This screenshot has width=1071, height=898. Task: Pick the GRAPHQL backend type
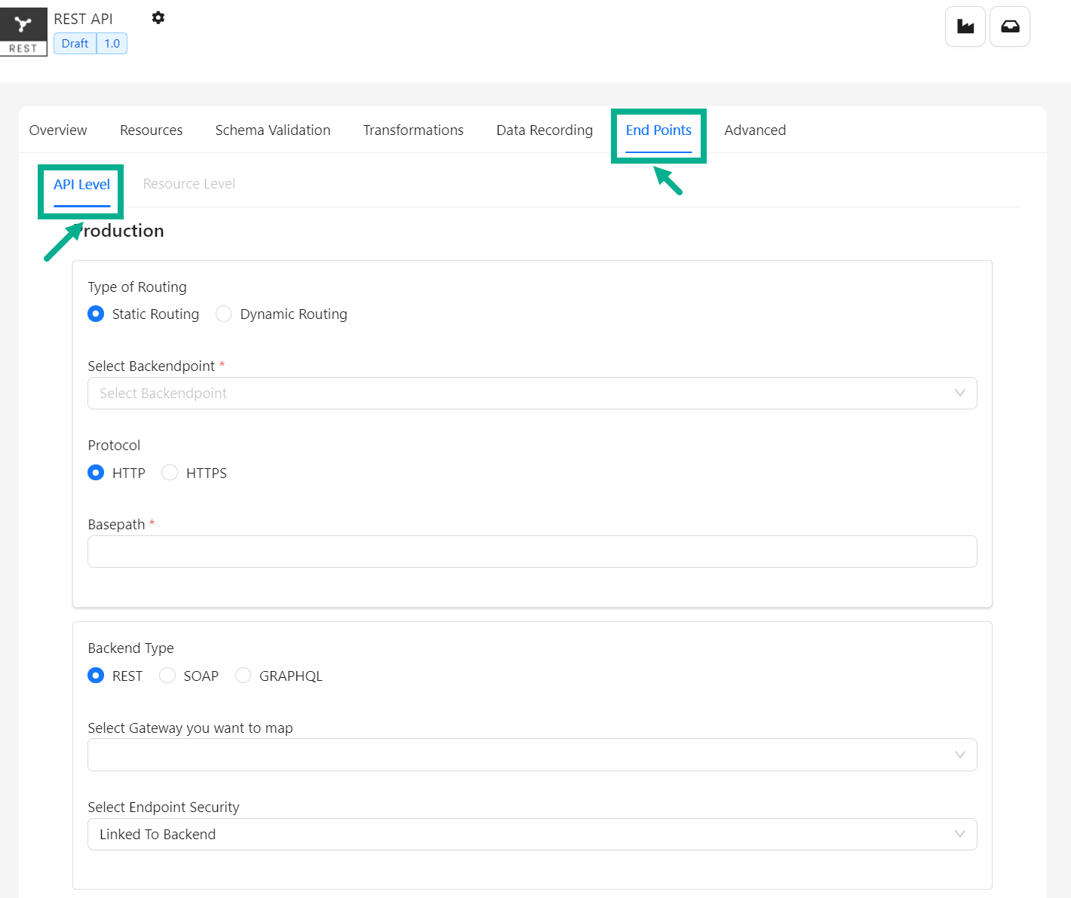click(x=243, y=676)
